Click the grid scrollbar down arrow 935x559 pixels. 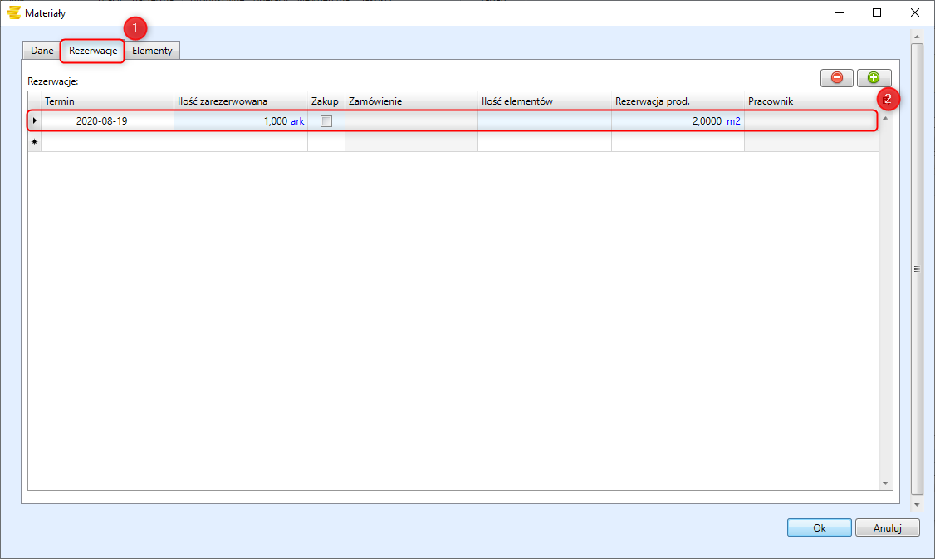885,483
